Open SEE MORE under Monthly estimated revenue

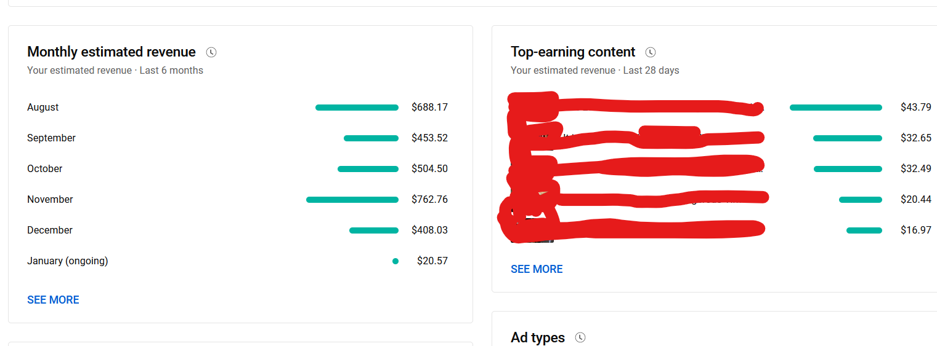(53, 300)
